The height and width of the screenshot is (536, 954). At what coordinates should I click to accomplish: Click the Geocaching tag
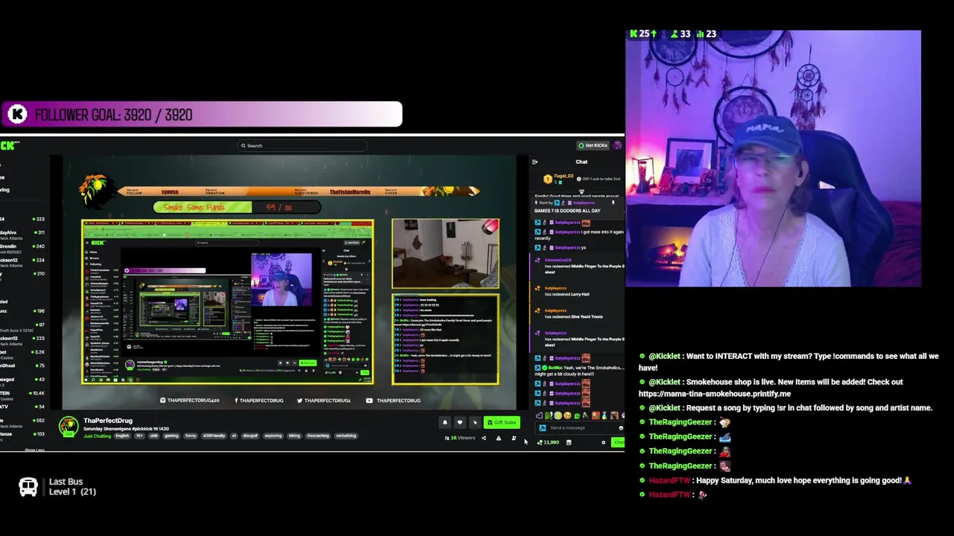tap(318, 436)
